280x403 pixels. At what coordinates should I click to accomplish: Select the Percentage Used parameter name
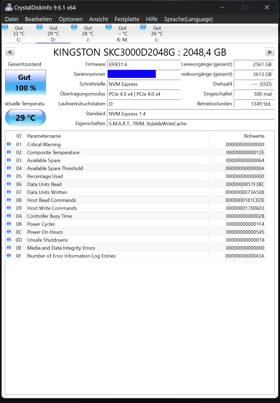45,176
